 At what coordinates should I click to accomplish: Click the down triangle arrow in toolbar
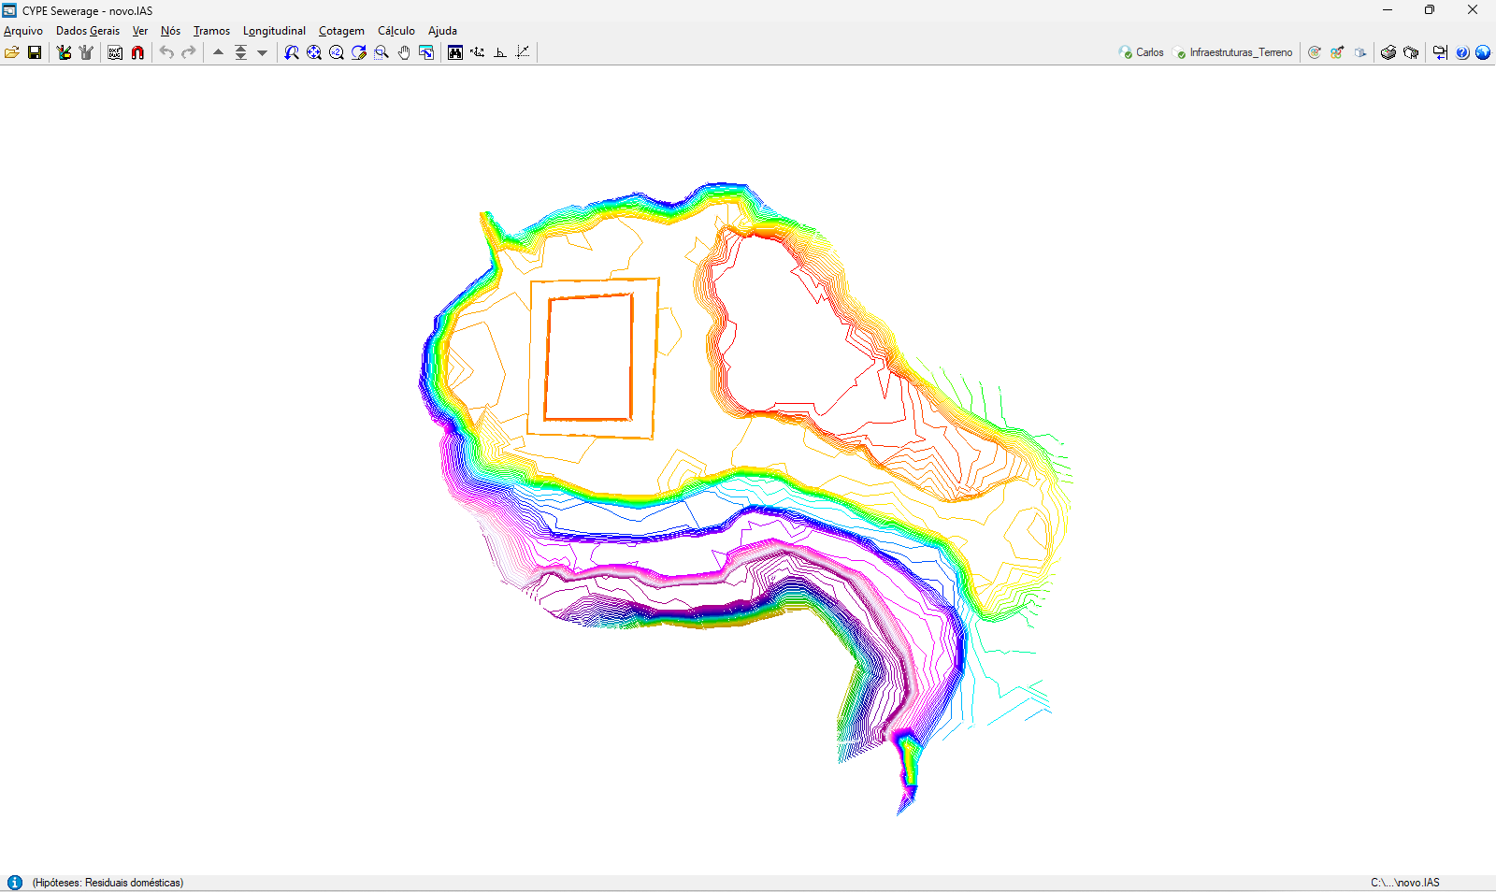tap(263, 52)
